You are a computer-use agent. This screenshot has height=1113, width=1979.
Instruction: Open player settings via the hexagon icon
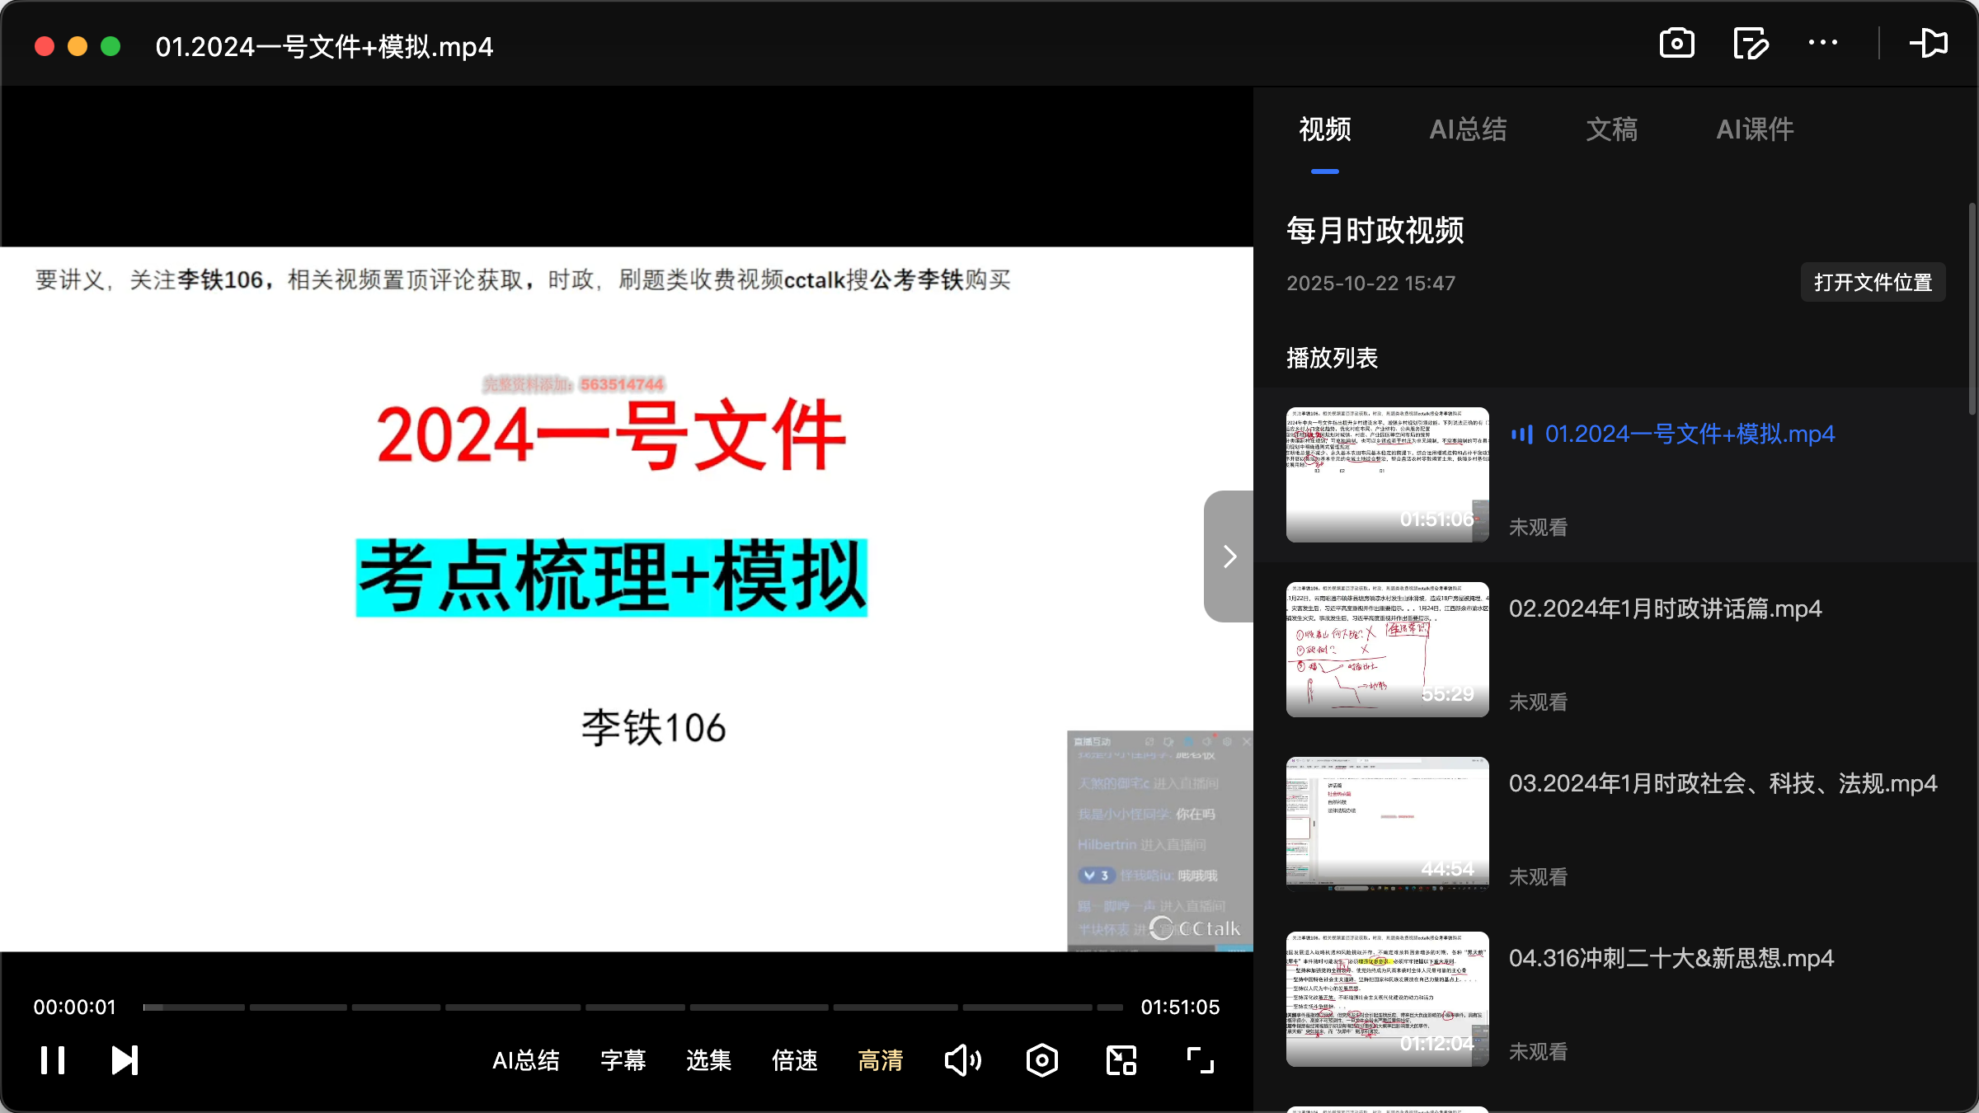pos(1041,1060)
